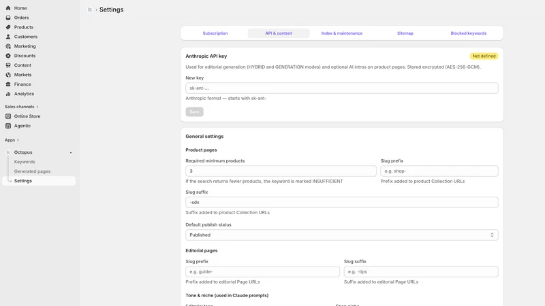The image size is (545, 306).
Task: Click the Finance bank icon
Action: (x=8, y=84)
